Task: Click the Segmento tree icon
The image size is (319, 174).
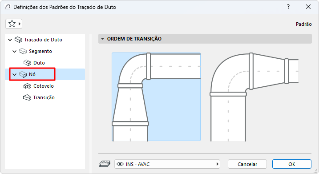Action: coord(23,51)
